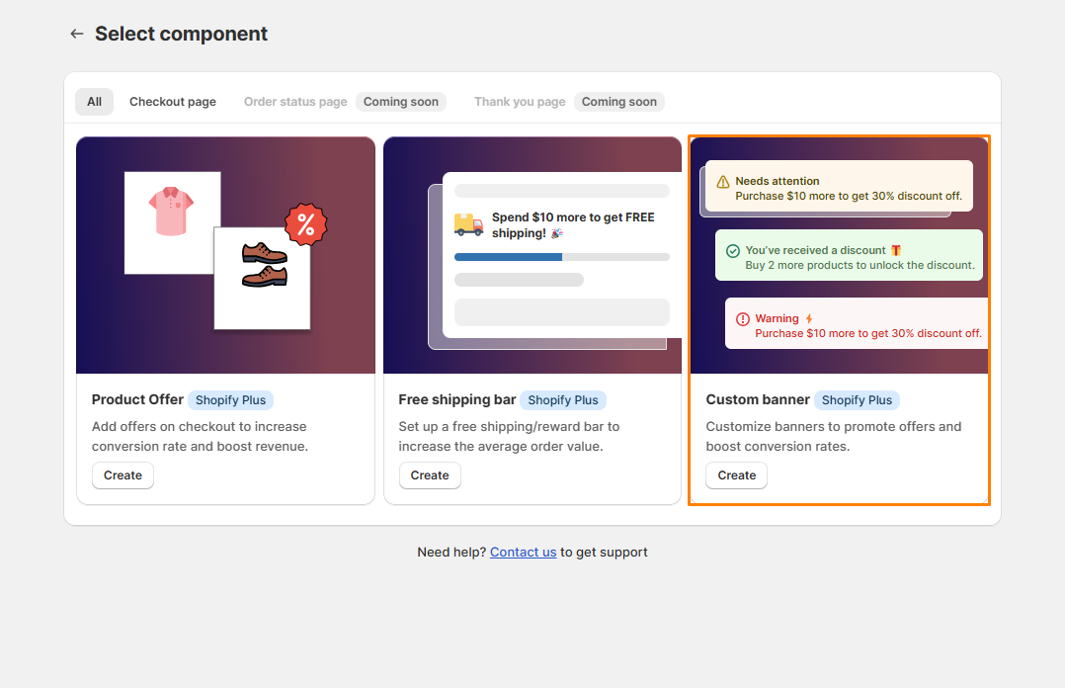
Task: Click the green checkmark in discount banner
Action: coord(731,250)
